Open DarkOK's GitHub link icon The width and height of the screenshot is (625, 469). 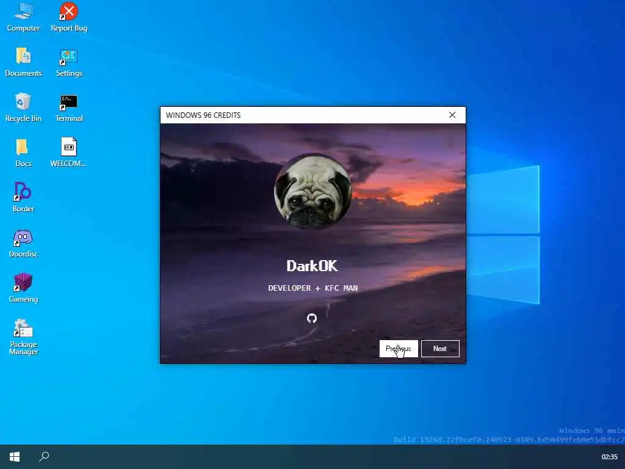312,318
